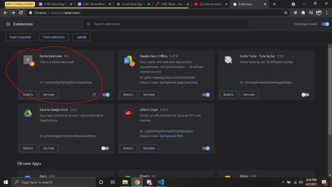Click the browser forward arrow
The height and width of the screenshot is (187, 332).
click(x=13, y=13)
